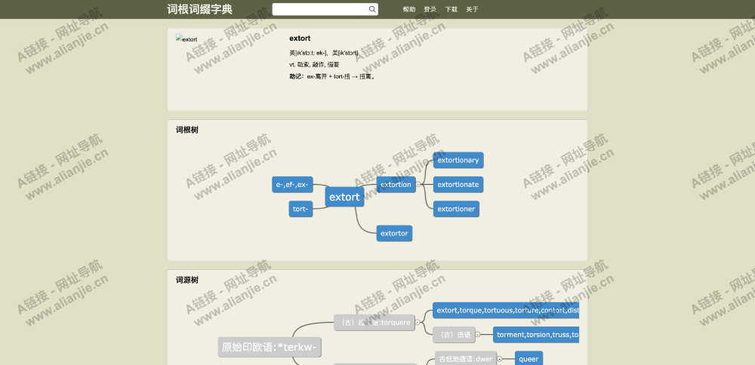Viewport: 755px width, 365px height.
Task: Click the search magnifier icon
Action: coord(372,9)
